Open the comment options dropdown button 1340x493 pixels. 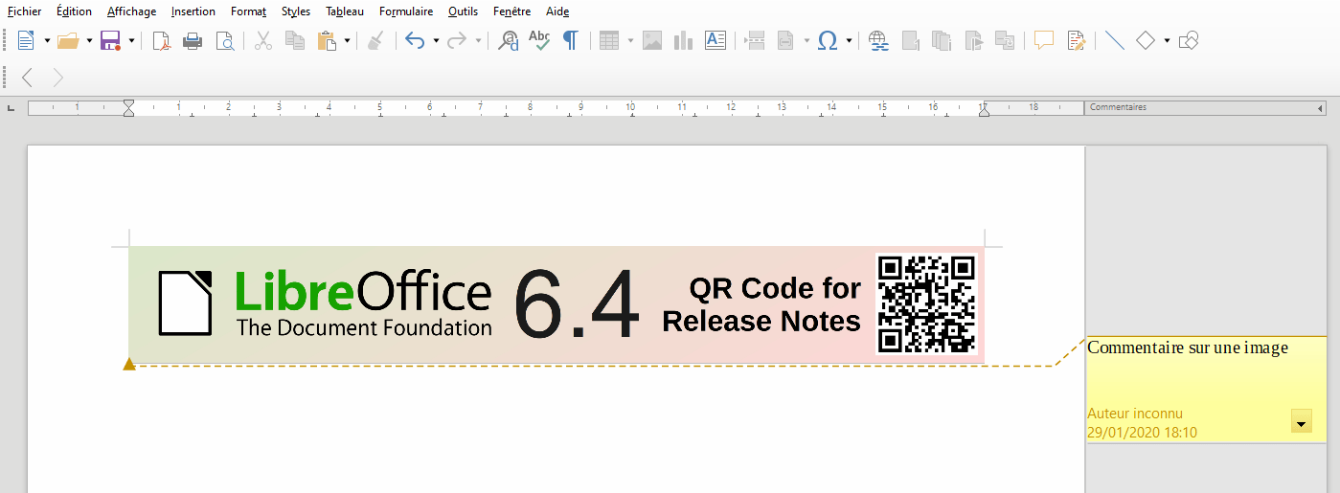(1302, 422)
